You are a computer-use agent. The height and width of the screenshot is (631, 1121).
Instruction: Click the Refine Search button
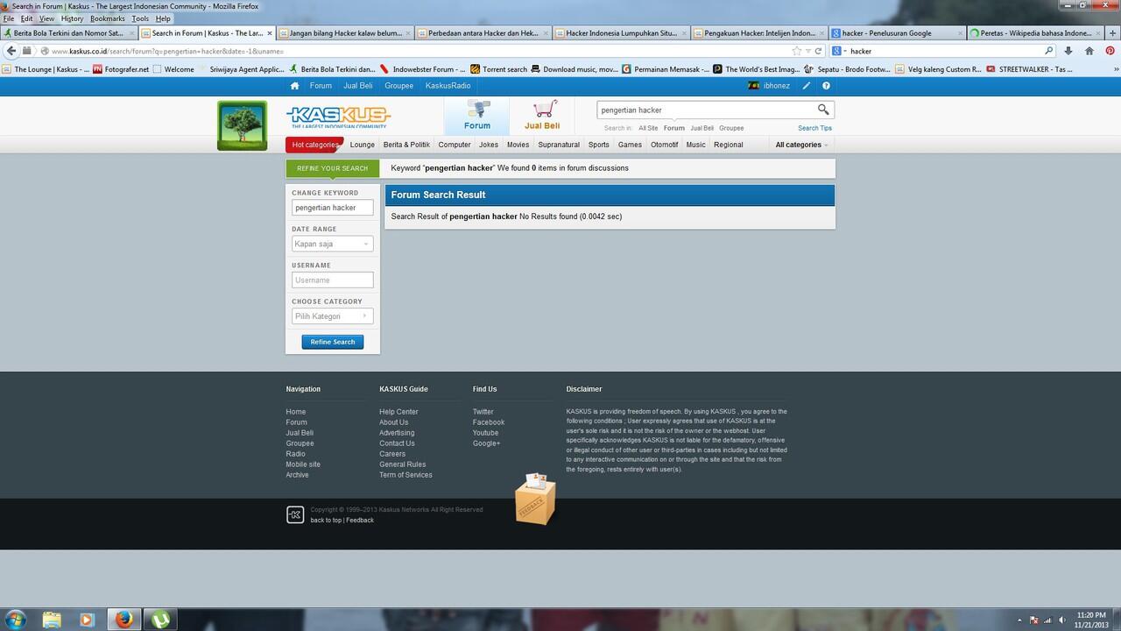tap(333, 342)
